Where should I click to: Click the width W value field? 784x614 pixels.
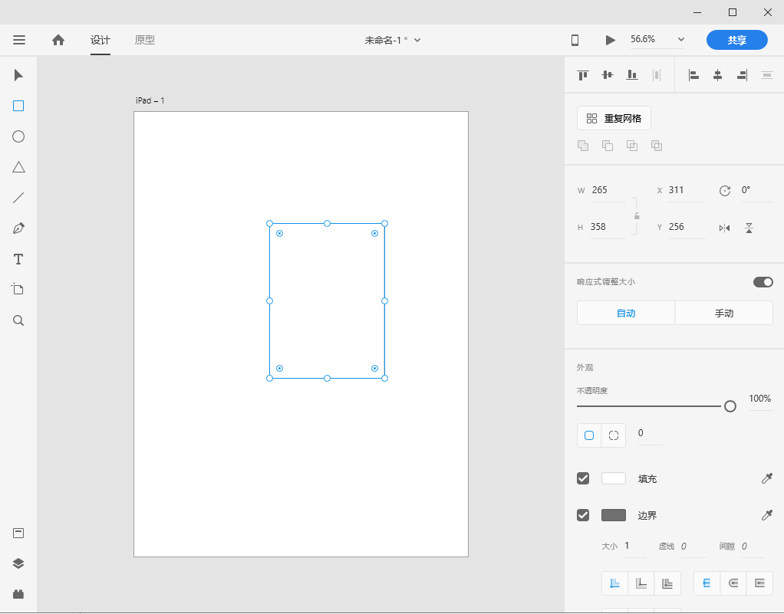pyautogui.click(x=608, y=190)
